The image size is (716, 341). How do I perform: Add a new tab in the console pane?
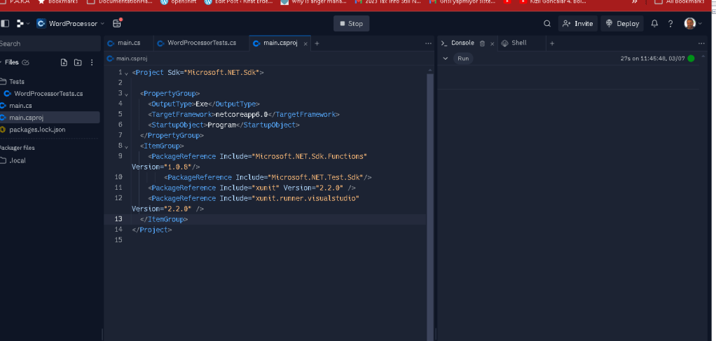552,43
